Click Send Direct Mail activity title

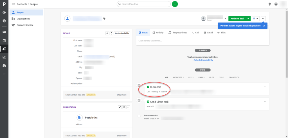pyautogui.click(x=159, y=102)
